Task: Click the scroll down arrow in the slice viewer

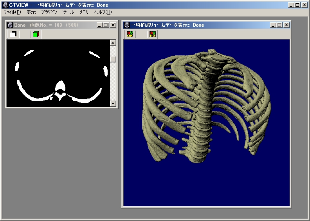Action: [113, 103]
